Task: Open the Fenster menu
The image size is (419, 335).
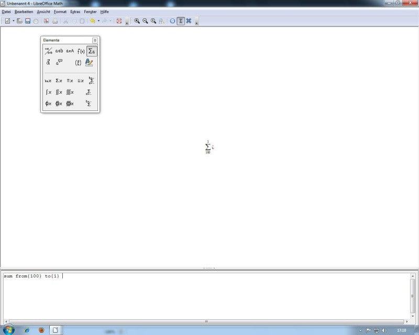Action: pos(90,12)
